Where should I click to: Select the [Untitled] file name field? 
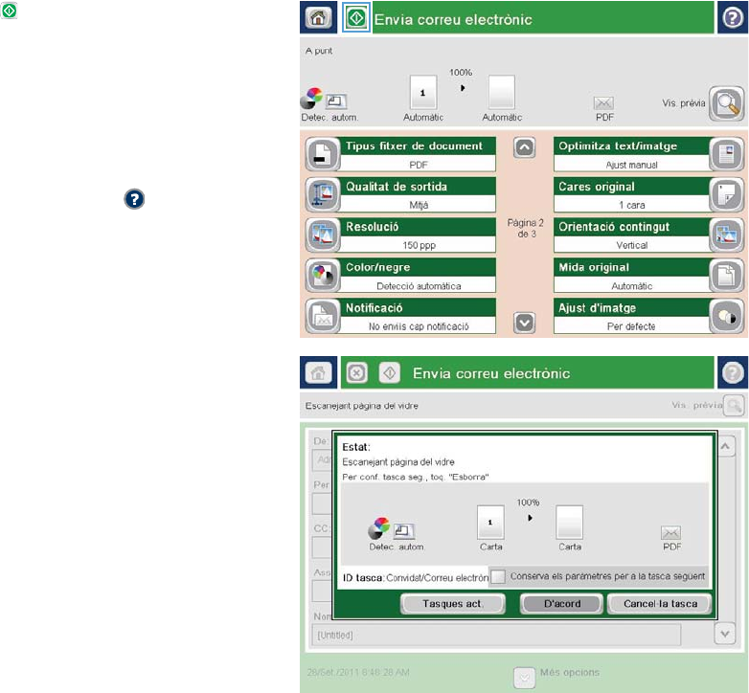tap(496, 635)
